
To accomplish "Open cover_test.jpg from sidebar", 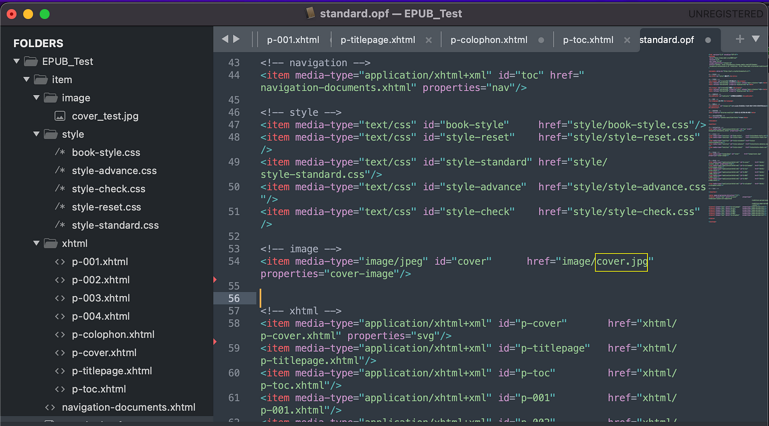I will pyautogui.click(x=105, y=116).
